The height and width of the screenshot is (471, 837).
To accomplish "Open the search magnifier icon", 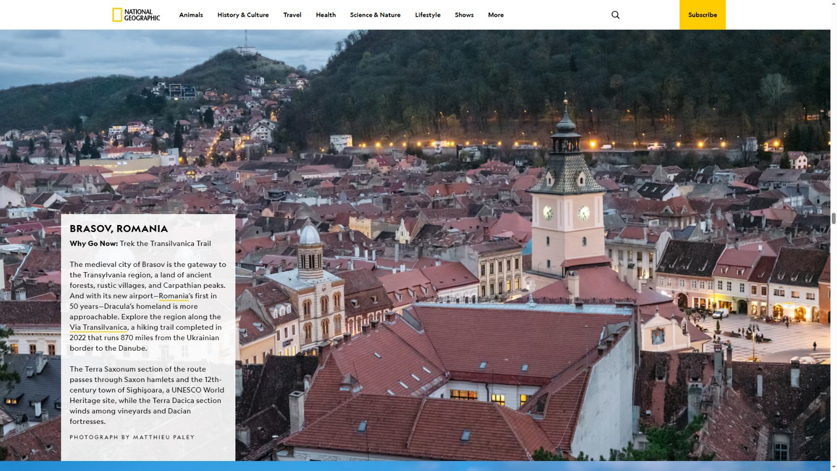I will click(x=615, y=15).
